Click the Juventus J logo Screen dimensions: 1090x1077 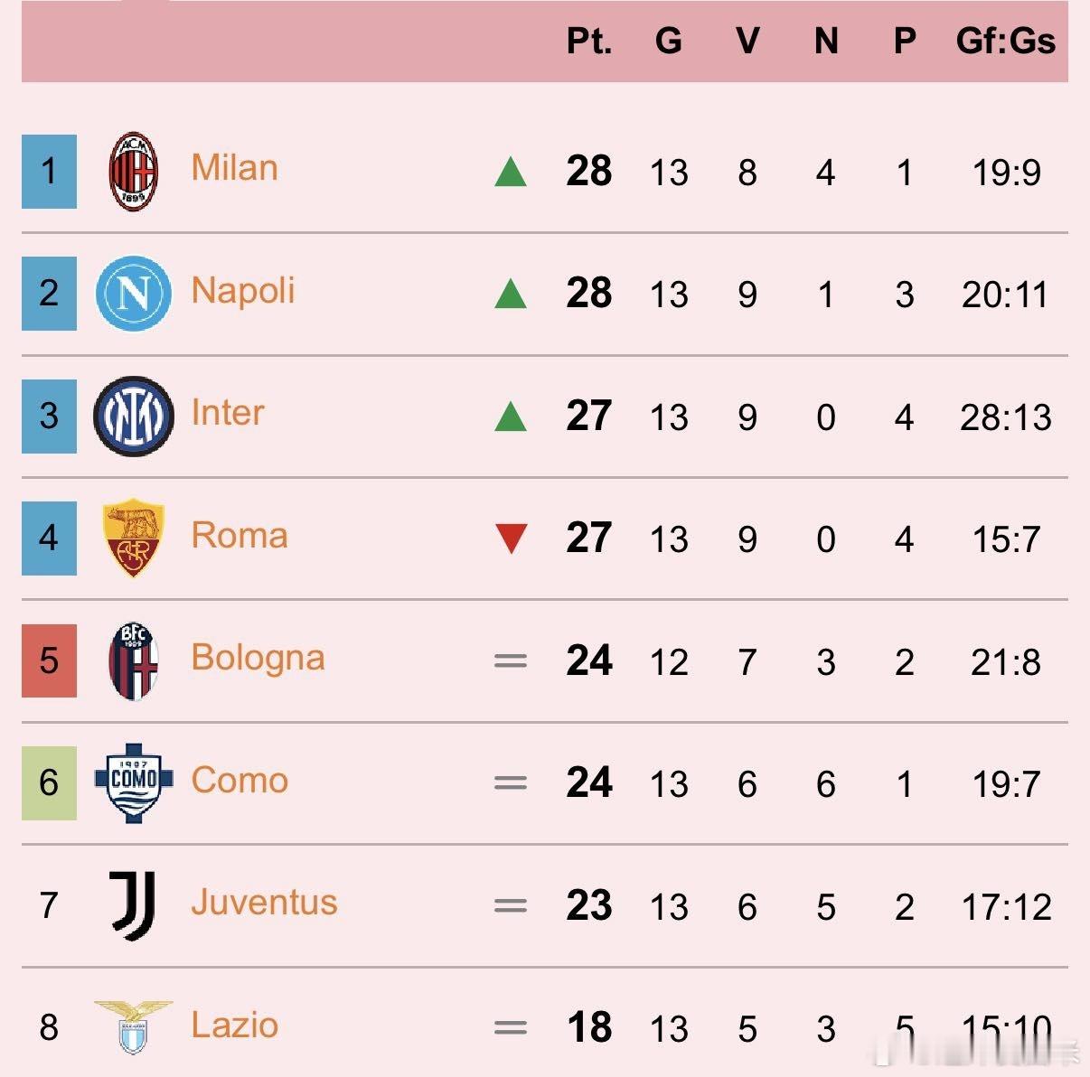pos(134,905)
